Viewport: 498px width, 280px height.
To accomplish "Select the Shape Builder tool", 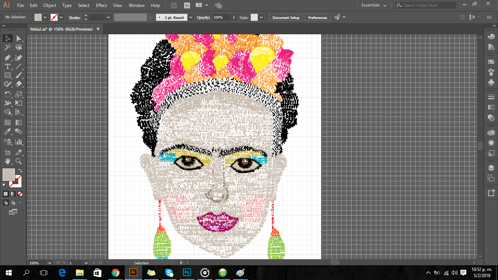I will pyautogui.click(x=7, y=112).
